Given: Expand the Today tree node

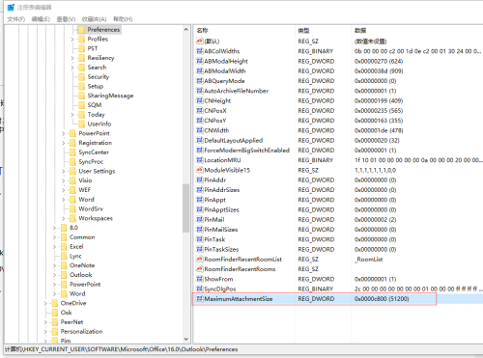Looking at the screenshot, I should pyautogui.click(x=72, y=115).
